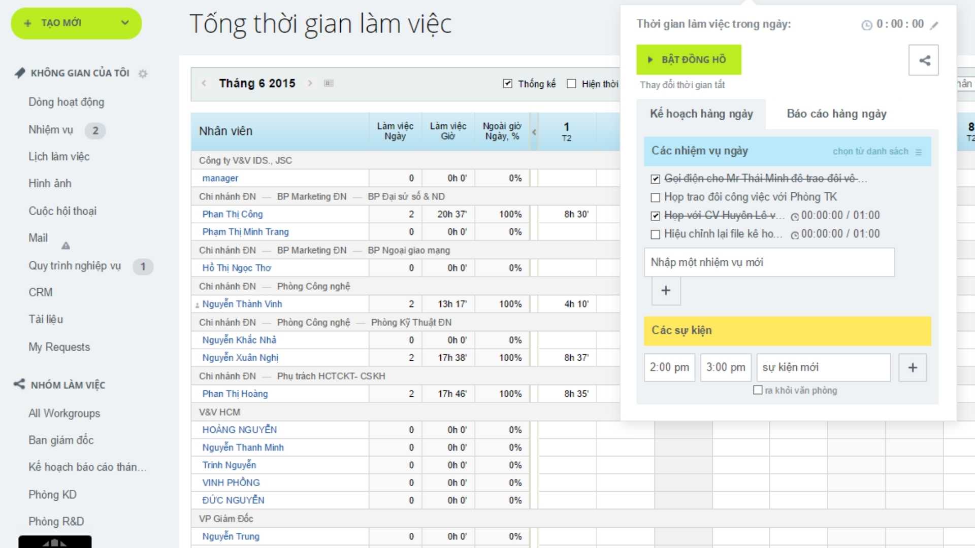Check task Hiệu chỉnh lại file kế hoạch
The height and width of the screenshot is (548, 975).
tap(655, 234)
